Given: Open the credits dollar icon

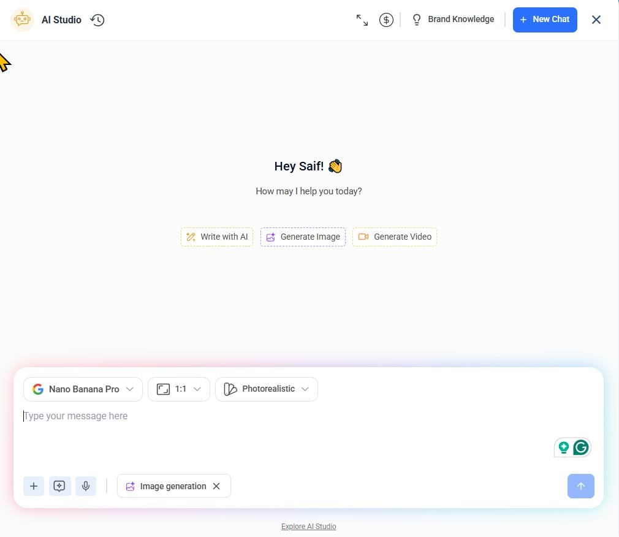Looking at the screenshot, I should click(x=386, y=20).
